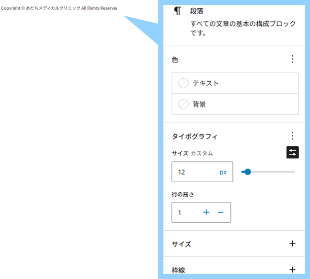Click the block description すべての文章の基本の構成ブロック

coord(243,28)
